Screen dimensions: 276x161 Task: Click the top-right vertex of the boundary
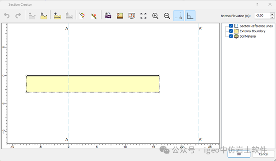[x=159, y=76]
